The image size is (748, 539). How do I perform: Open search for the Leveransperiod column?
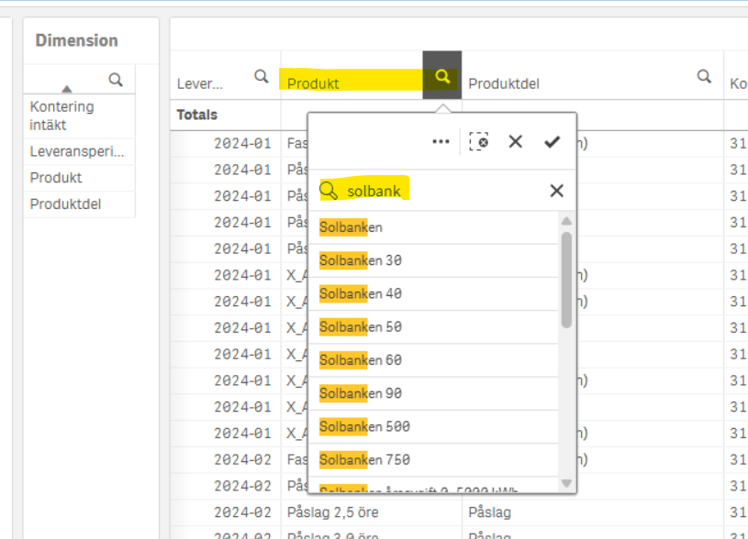262,77
